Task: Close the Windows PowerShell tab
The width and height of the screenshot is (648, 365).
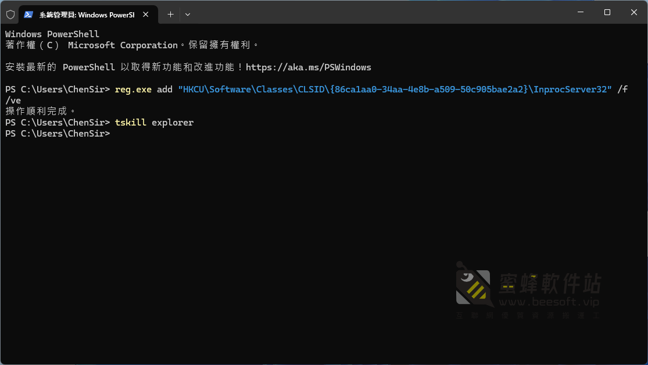Action: tap(145, 15)
